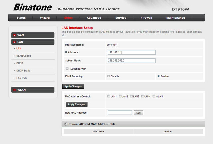Open the Status tab
This screenshot has width=213, height=144.
click(x=21, y=18)
